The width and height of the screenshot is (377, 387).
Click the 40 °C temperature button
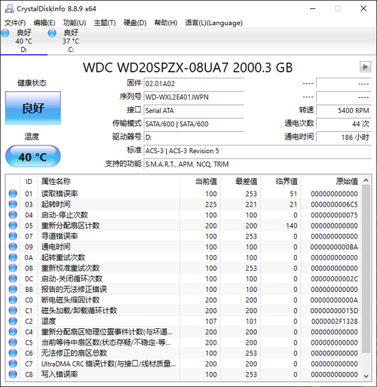point(33,156)
